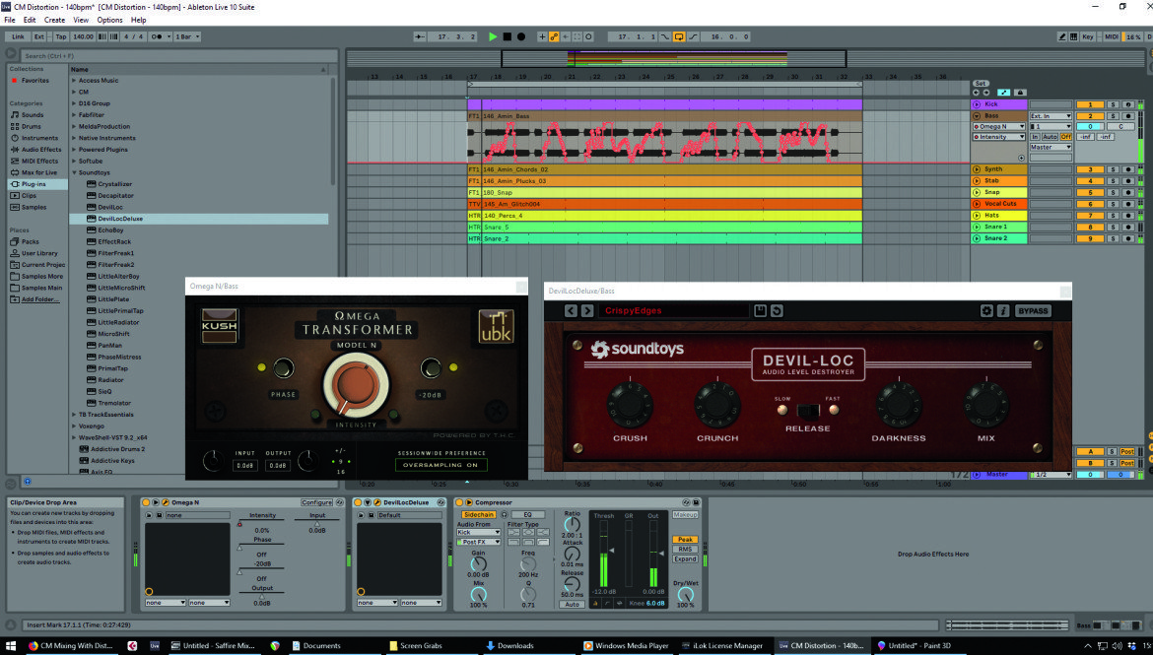Click the Kush logo in Omega Transformer
Viewport: 1153px width, 655px height.
tap(219, 326)
